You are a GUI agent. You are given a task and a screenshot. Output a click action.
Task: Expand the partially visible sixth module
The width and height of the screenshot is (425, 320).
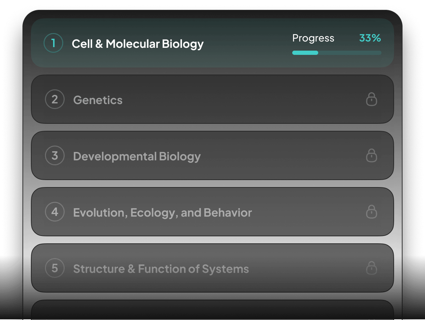pyautogui.click(x=212, y=309)
